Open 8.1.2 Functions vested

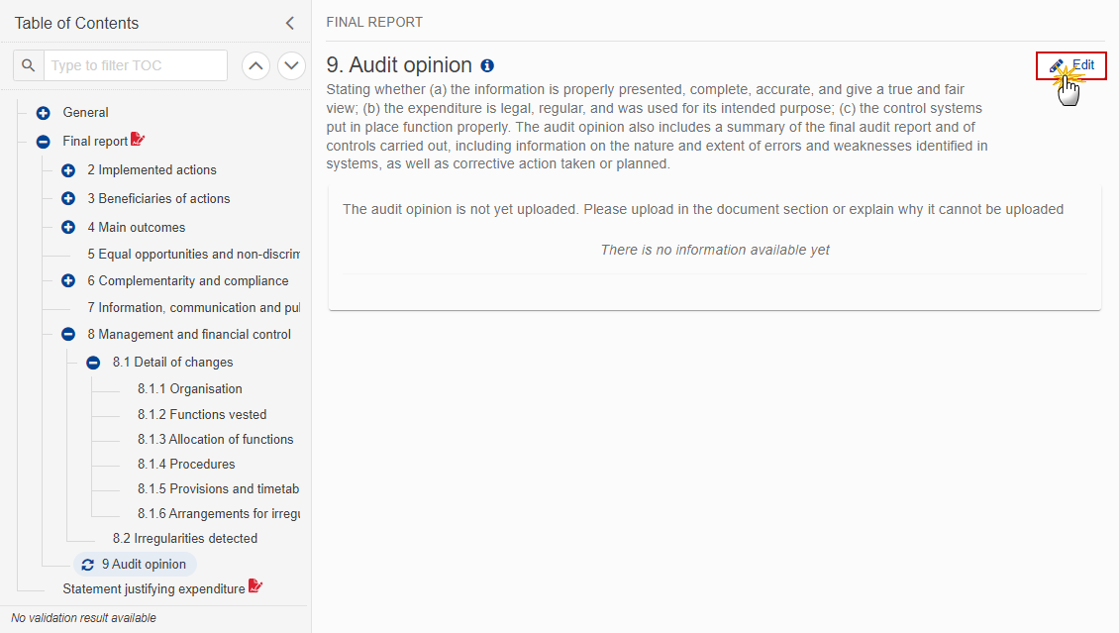[201, 414]
